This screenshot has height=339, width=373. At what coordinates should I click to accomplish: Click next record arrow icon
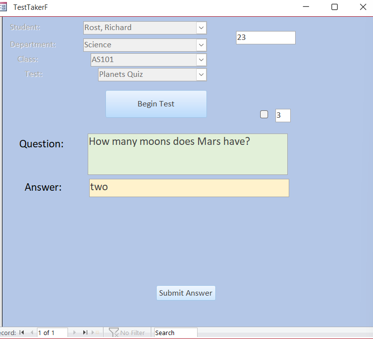click(x=75, y=333)
